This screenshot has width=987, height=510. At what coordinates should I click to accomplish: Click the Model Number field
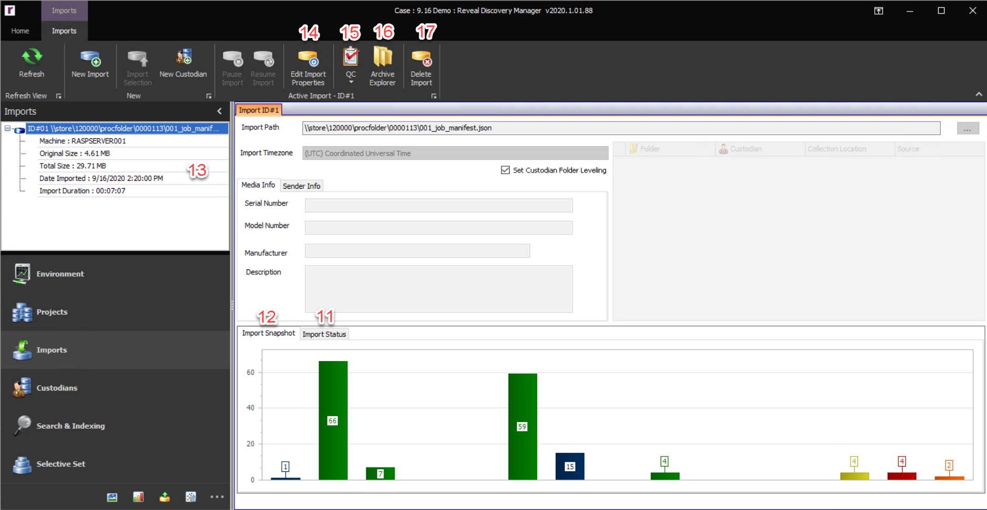click(x=439, y=227)
